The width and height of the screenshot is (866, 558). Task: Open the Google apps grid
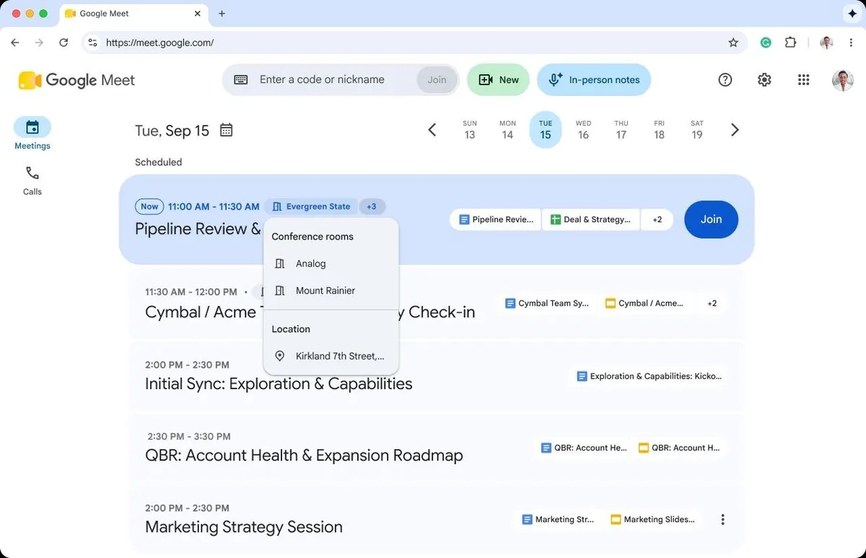803,80
